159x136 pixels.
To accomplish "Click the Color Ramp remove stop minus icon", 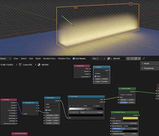I will coord(73,106).
